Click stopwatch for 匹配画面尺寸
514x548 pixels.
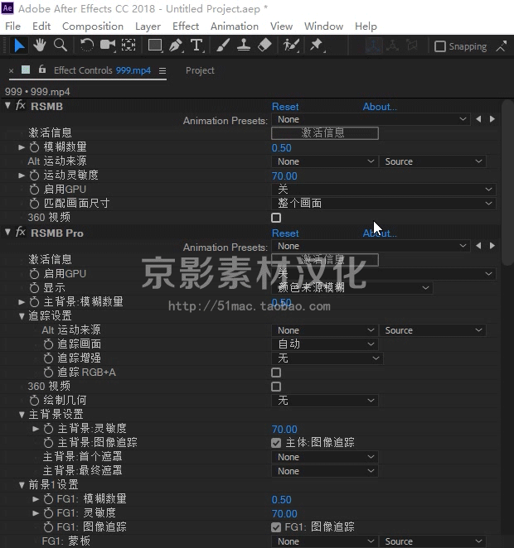pyautogui.click(x=34, y=203)
